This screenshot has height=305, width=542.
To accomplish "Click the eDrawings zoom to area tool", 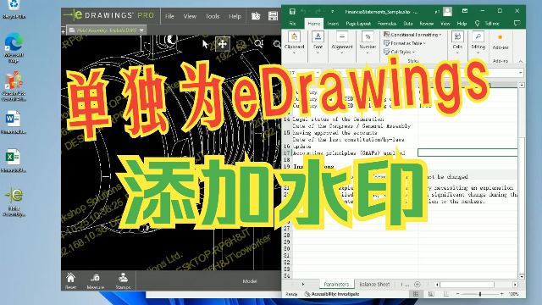I will pos(258,43).
